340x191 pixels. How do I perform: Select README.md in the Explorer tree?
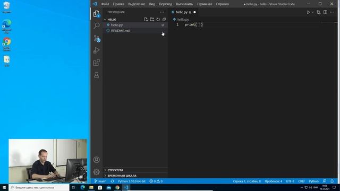[135, 31]
